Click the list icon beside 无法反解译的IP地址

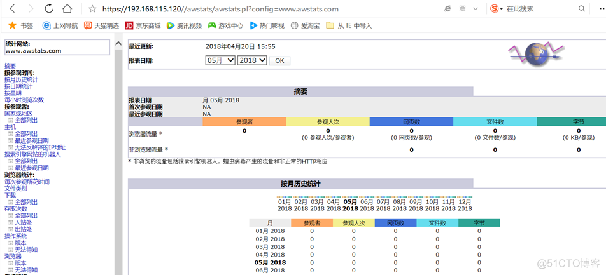click(11, 147)
